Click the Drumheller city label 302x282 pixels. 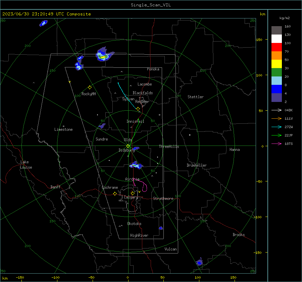(197, 165)
